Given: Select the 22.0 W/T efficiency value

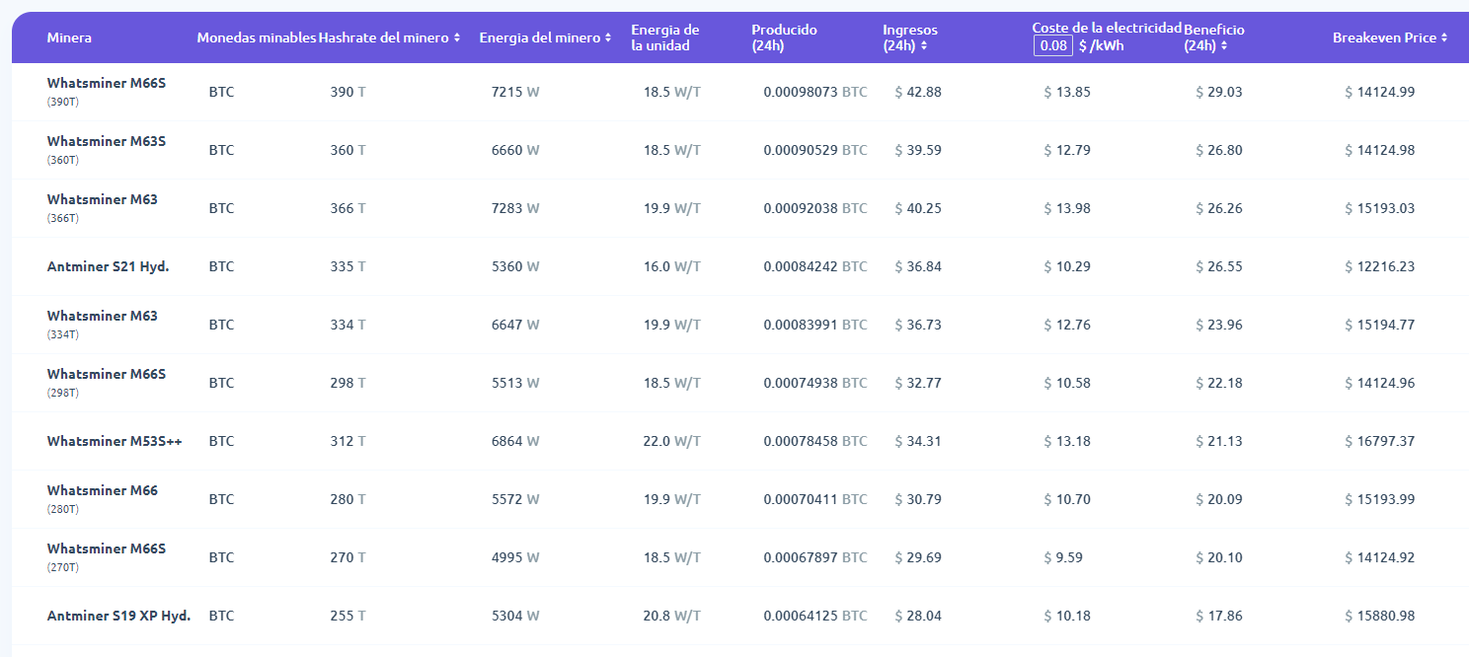Looking at the screenshot, I should tap(671, 441).
